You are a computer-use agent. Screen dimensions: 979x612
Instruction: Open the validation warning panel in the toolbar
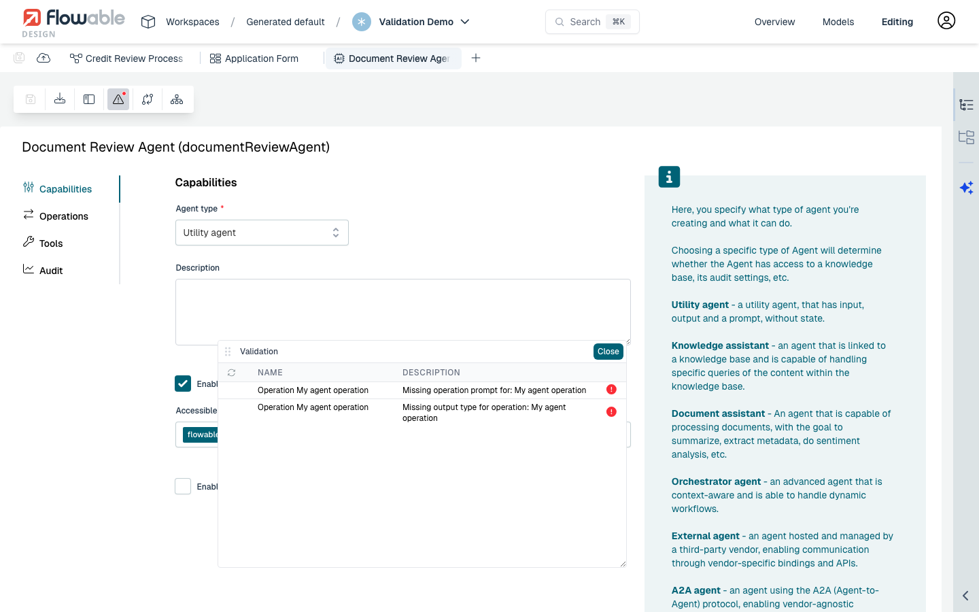coord(118,99)
